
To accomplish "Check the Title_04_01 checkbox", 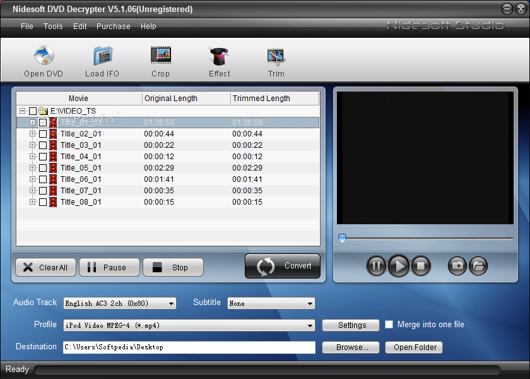I will [x=43, y=157].
